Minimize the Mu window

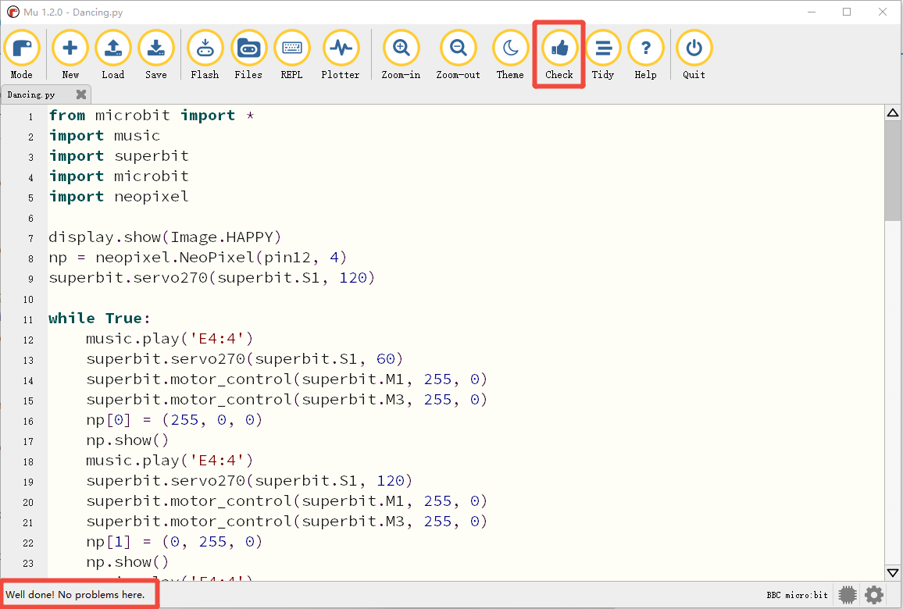click(x=812, y=12)
